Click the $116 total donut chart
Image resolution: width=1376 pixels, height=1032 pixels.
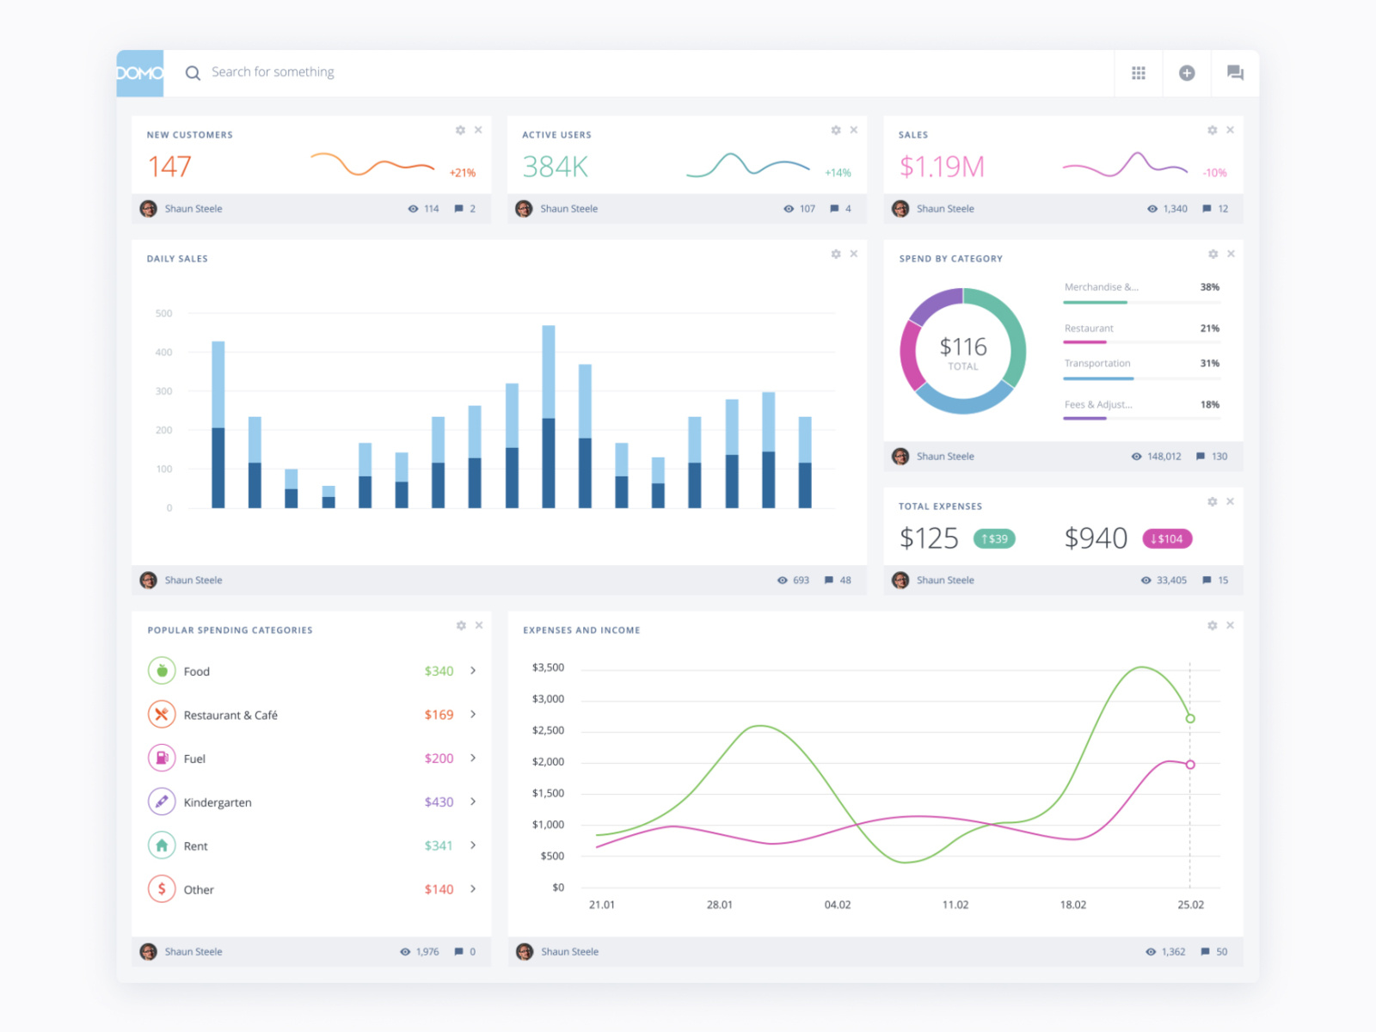[x=963, y=351]
